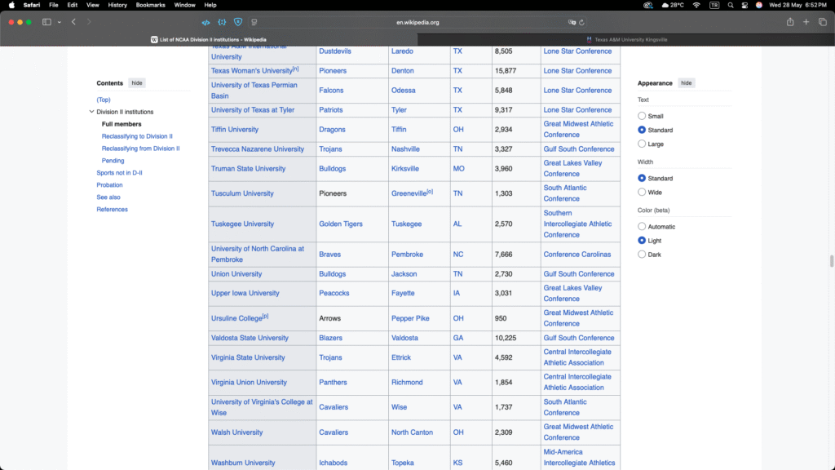
Task: Click the en.wikipedia.org address field
Action: [417, 22]
